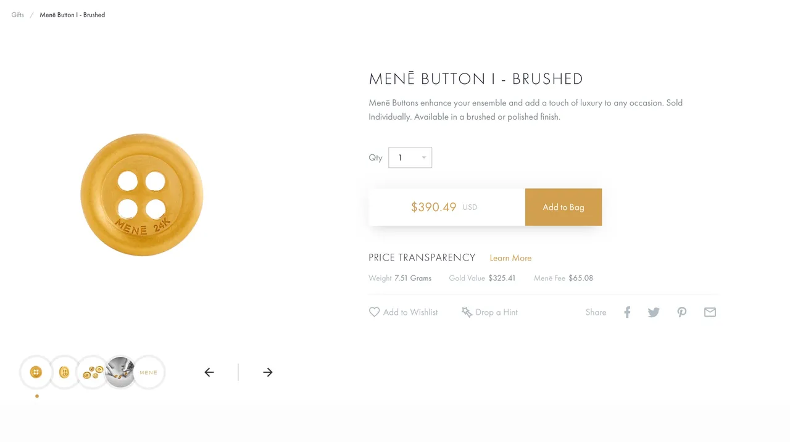Open the Qty dropdown
Screen dimensions: 790x442
click(410, 157)
